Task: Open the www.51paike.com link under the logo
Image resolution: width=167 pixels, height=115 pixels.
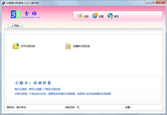Action: 31,17
